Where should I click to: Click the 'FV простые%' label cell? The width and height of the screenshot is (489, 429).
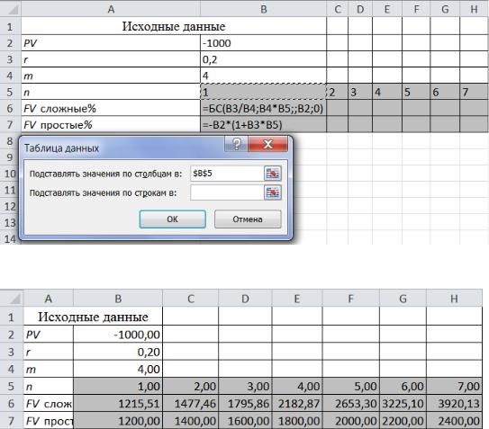(x=111, y=124)
